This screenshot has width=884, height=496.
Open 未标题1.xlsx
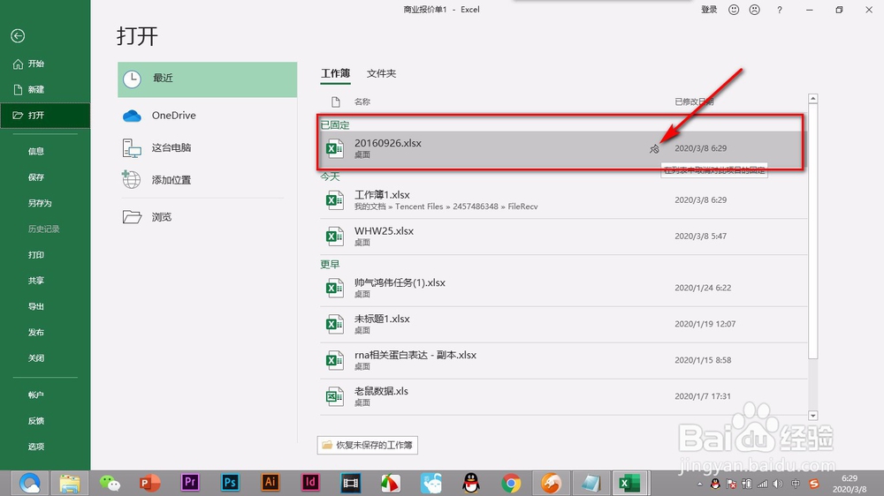click(562, 324)
